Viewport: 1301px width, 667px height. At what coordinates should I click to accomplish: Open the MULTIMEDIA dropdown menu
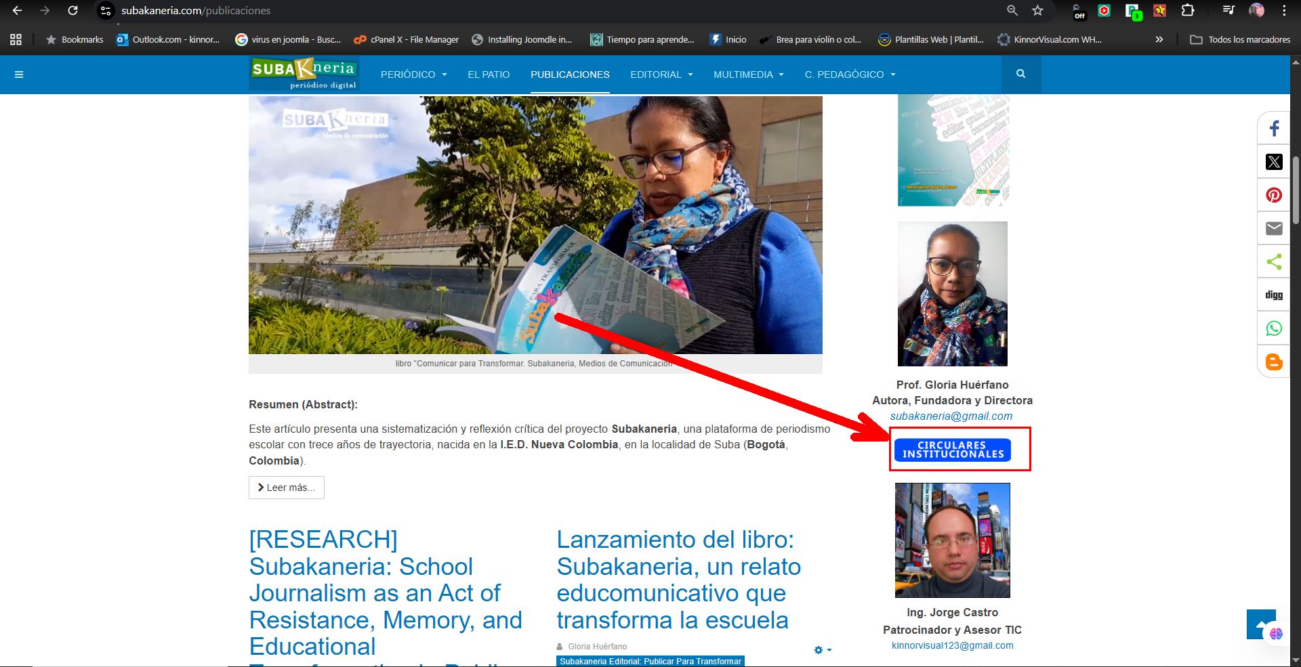tap(748, 74)
